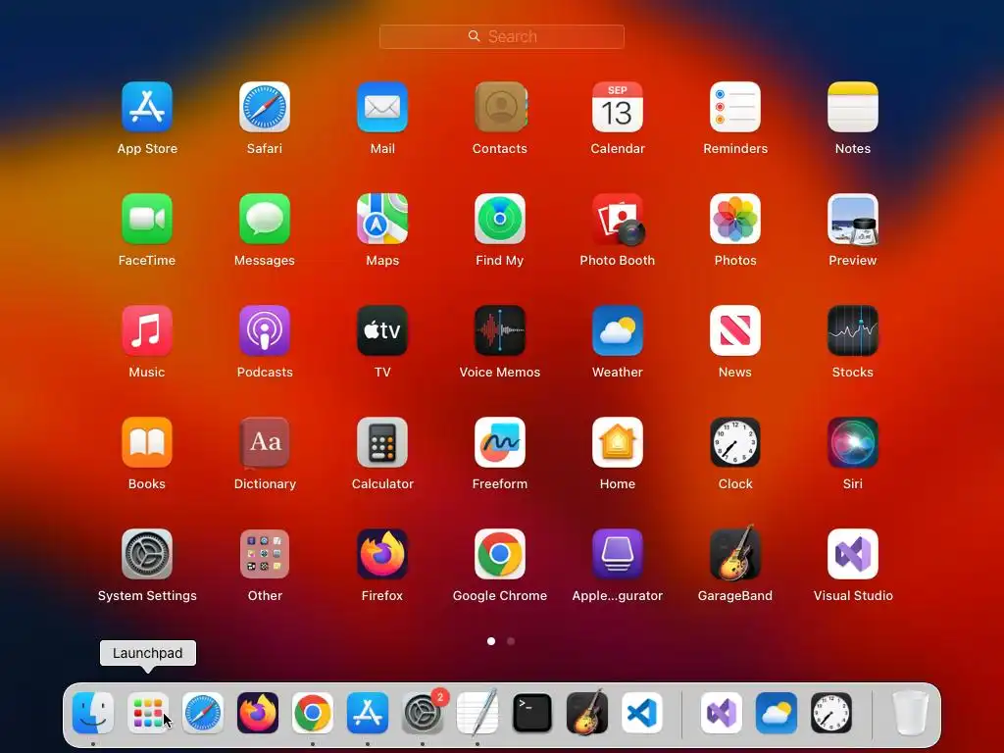Launch Apple Configurator
Viewport: 1004px width, 753px height.
coord(618,554)
